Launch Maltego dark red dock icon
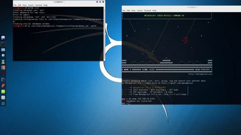The image size is (241, 135). [3, 73]
